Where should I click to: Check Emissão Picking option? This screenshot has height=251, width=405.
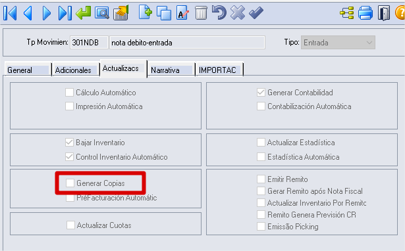(x=261, y=226)
